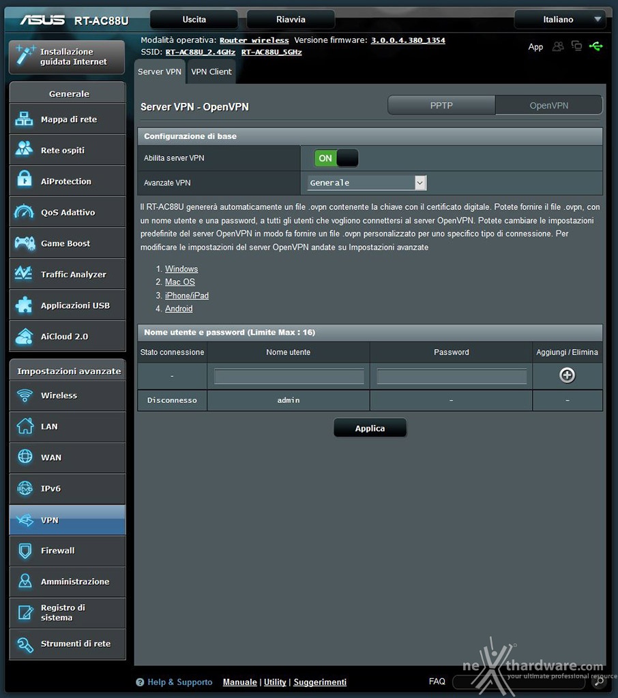Click the Wireless signal icon
Image resolution: width=618 pixels, height=698 pixels.
[x=25, y=395]
